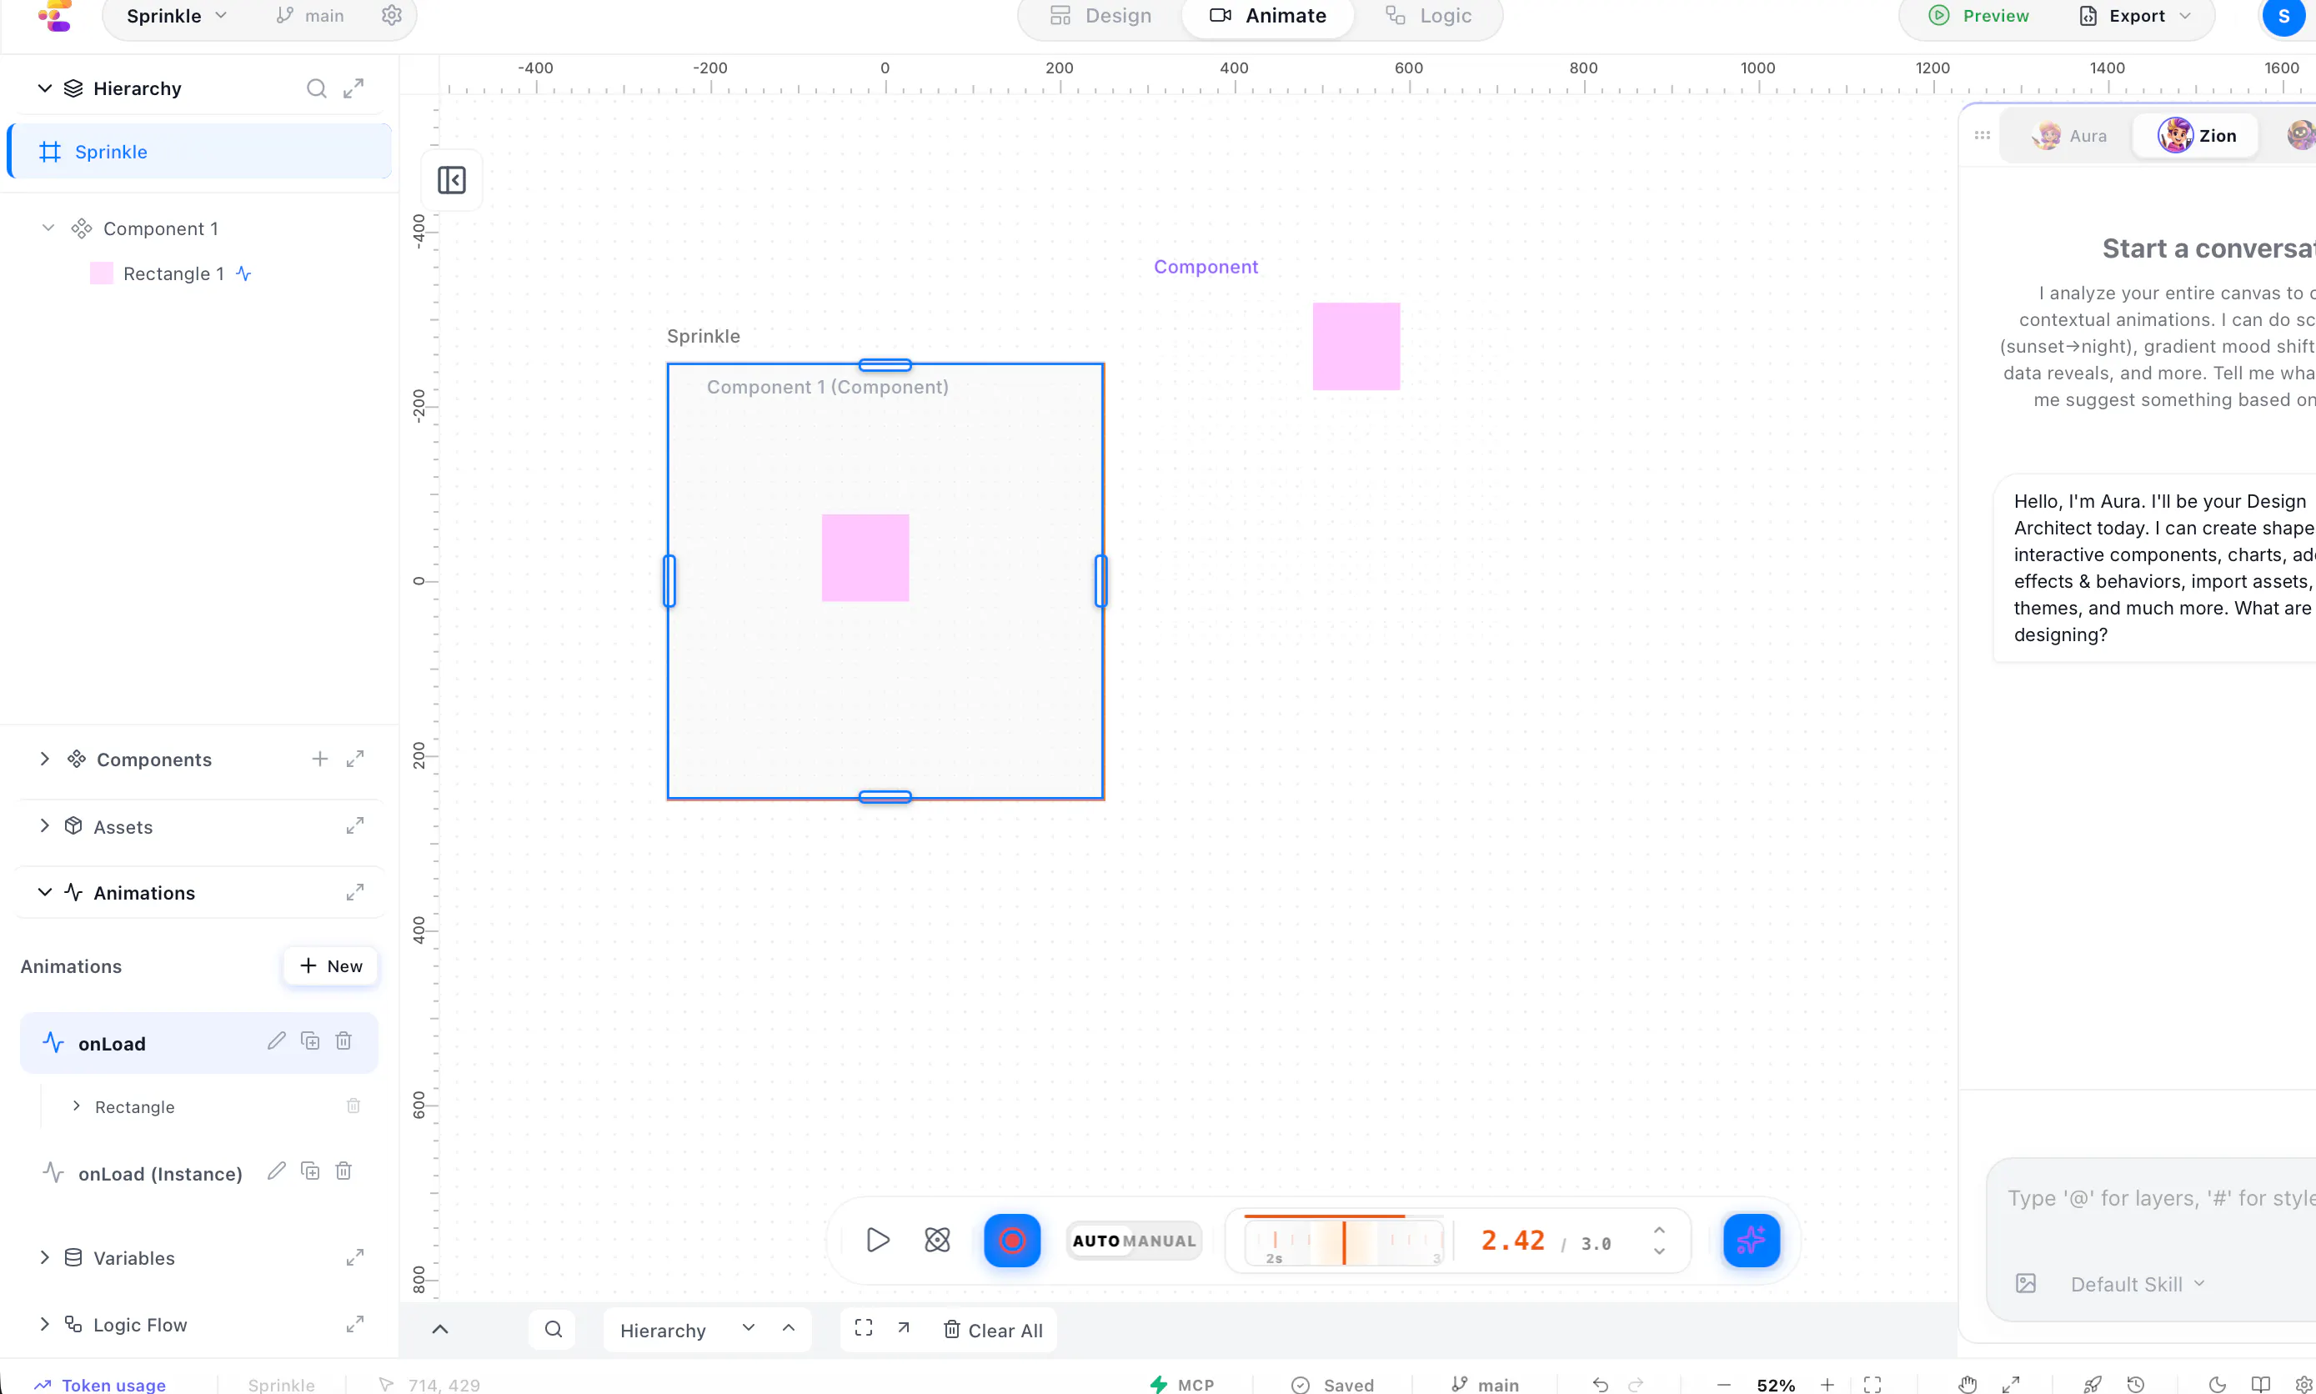The width and height of the screenshot is (2316, 1394).
Task: Zoom in with the plus icon beside 52%
Action: coord(1827,1385)
